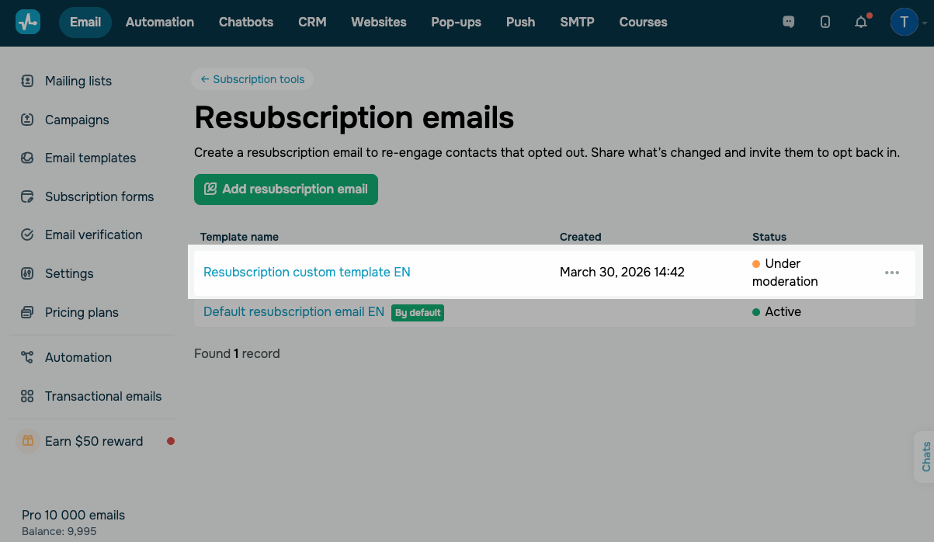Image resolution: width=934 pixels, height=542 pixels.
Task: Open the Chats side panel tab
Action: coord(925,457)
